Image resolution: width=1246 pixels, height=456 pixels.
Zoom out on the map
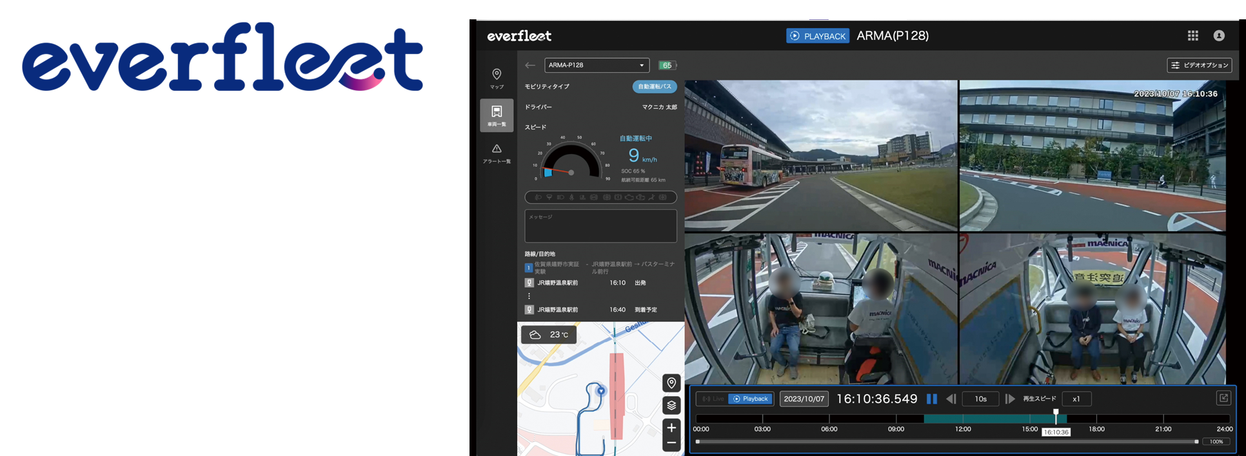coord(671,443)
